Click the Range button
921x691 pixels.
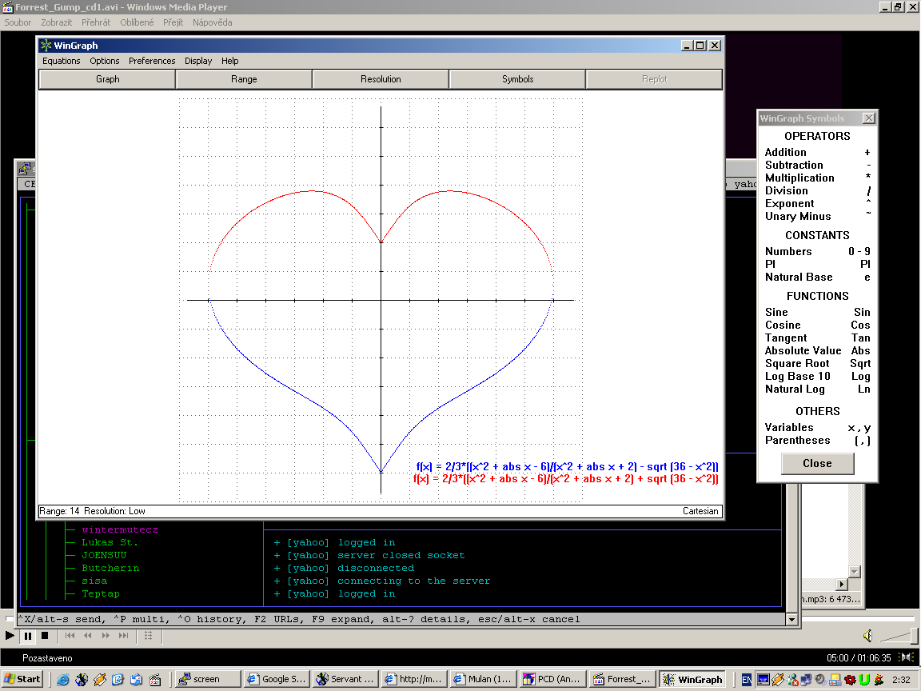click(x=244, y=79)
